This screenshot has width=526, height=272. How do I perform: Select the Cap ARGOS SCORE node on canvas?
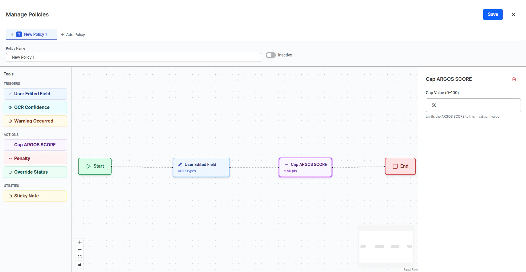click(305, 167)
